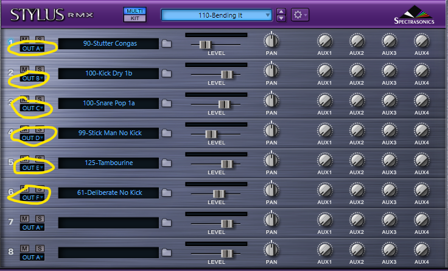Open the settings gear dropdown menu
Viewport: 448px width, 271px height.
299,15
